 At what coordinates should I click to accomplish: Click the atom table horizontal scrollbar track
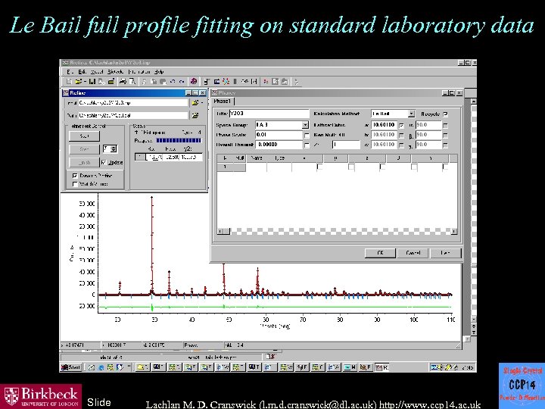(341, 231)
